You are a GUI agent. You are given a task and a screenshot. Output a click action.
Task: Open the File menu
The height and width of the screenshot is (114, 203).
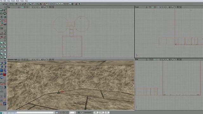point(1,1)
